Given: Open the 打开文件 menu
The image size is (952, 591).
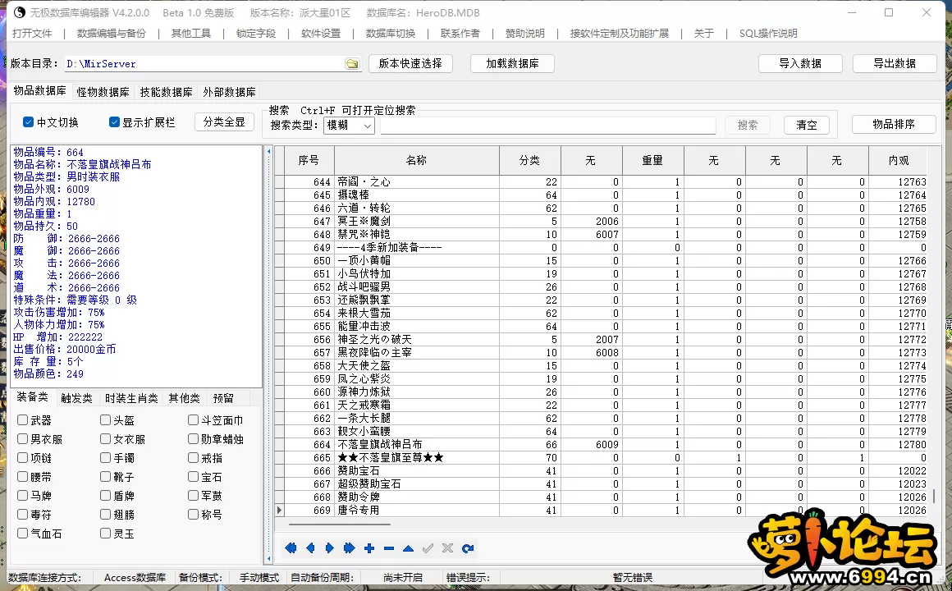Looking at the screenshot, I should click(32, 34).
